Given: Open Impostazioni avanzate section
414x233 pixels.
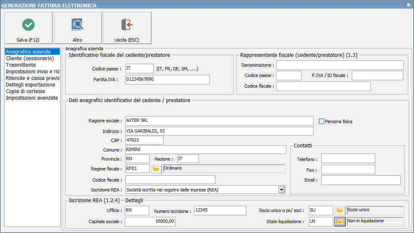Looking at the screenshot, I should pyautogui.click(x=32, y=98).
